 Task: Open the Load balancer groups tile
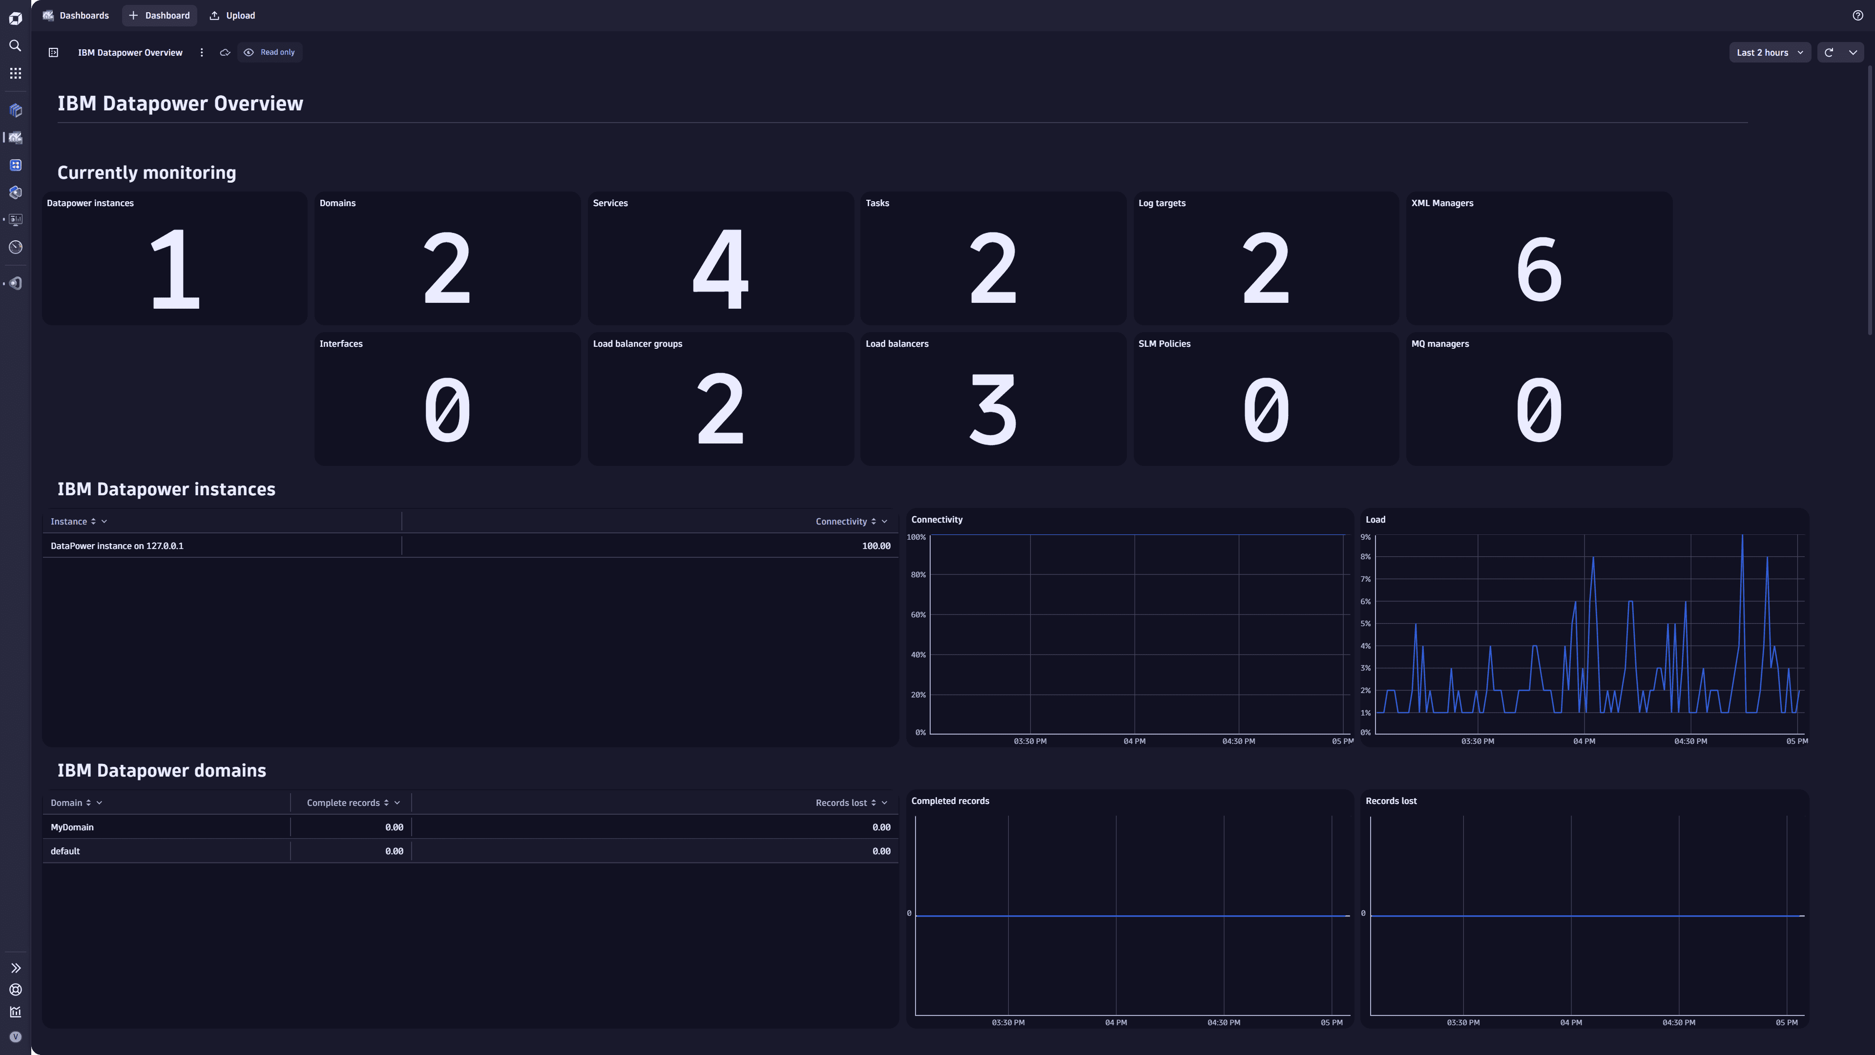721,399
